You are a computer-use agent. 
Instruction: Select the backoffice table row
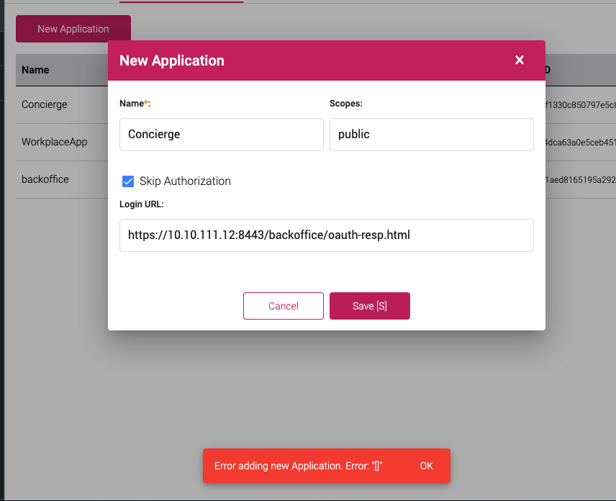[x=62, y=179]
